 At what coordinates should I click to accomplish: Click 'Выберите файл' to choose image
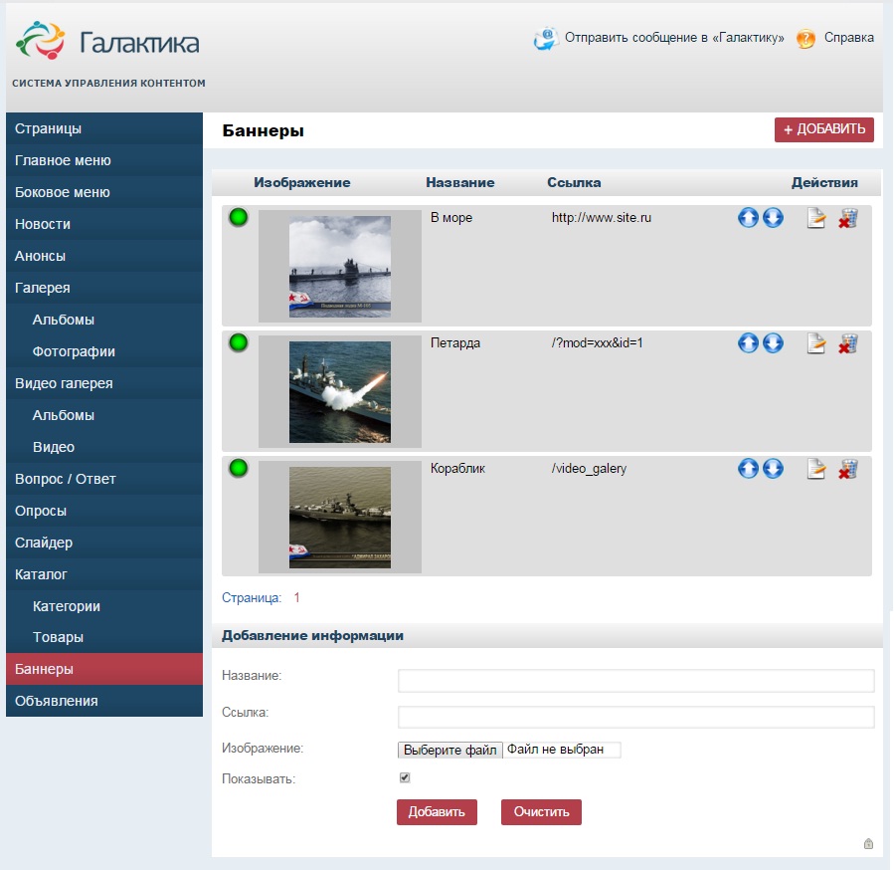click(449, 750)
